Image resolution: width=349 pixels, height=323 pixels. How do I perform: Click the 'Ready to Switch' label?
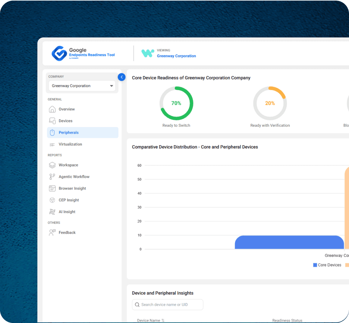[176, 126]
